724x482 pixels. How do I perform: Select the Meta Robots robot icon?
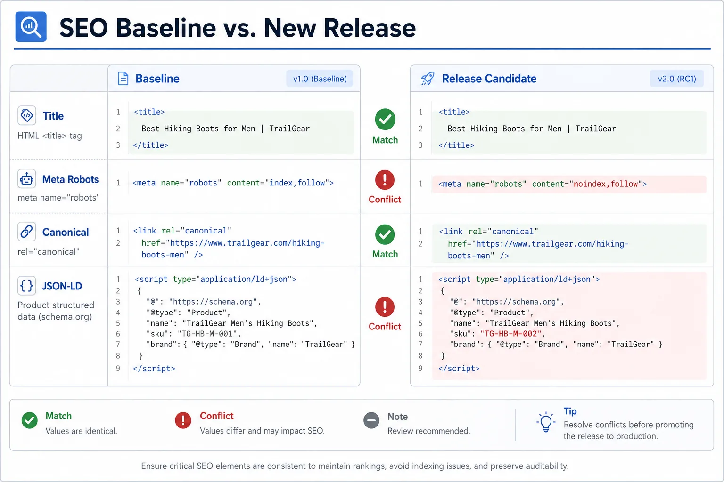[26, 179]
